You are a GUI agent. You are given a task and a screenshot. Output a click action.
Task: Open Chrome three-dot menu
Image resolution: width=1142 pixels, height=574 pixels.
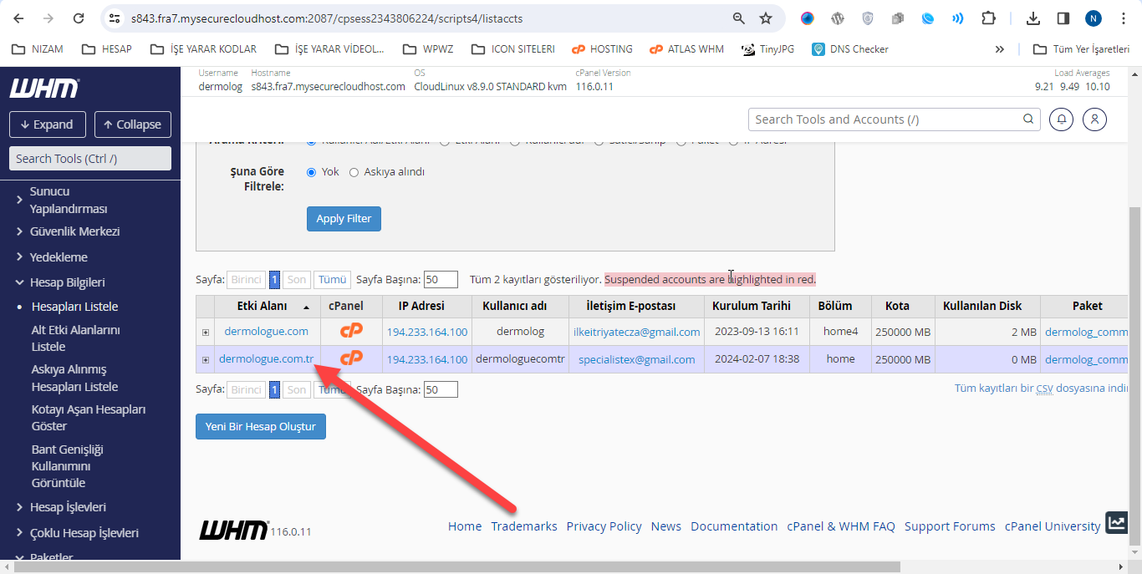tap(1124, 18)
